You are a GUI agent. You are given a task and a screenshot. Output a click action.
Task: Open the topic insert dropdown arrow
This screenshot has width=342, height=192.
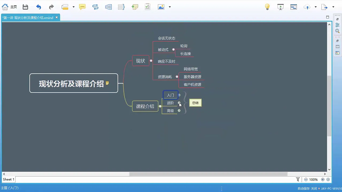(x=73, y=7)
